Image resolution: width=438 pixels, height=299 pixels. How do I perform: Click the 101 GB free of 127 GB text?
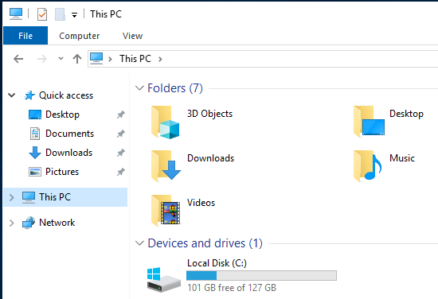(x=232, y=288)
